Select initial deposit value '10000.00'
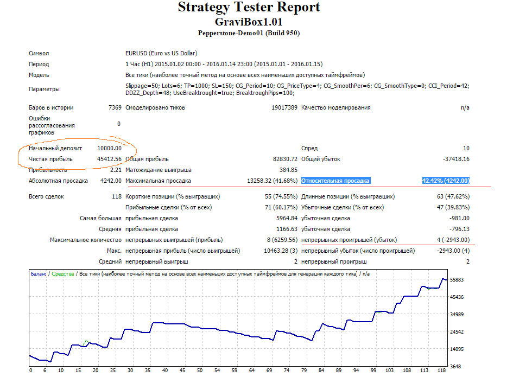The image size is (513, 377). tap(109, 148)
